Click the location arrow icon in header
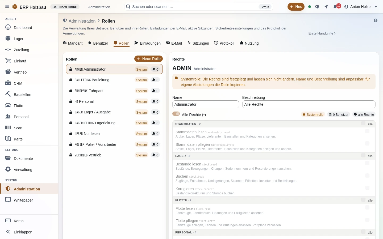Screen dimensions: 383x239 (326, 7)
